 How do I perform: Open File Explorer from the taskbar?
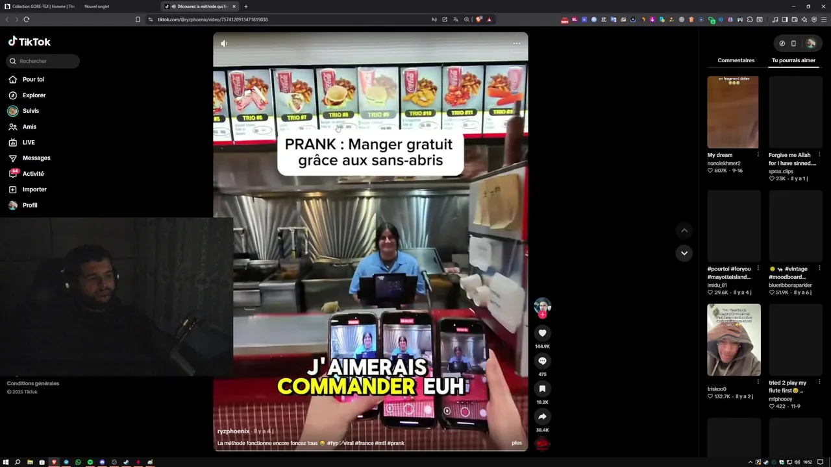click(30, 462)
